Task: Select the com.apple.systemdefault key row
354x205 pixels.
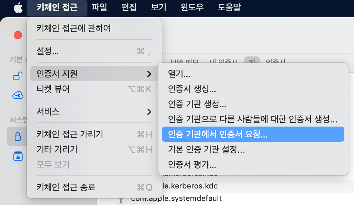Action: coord(176,198)
